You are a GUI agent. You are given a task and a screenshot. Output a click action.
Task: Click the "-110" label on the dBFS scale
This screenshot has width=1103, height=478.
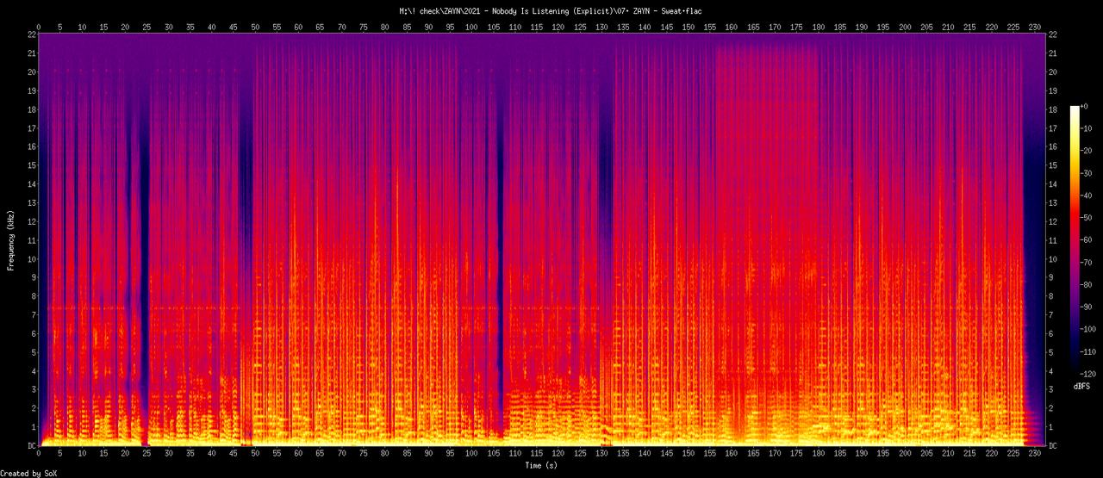(1089, 351)
